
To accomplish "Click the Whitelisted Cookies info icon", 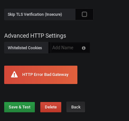I will 84,48.
